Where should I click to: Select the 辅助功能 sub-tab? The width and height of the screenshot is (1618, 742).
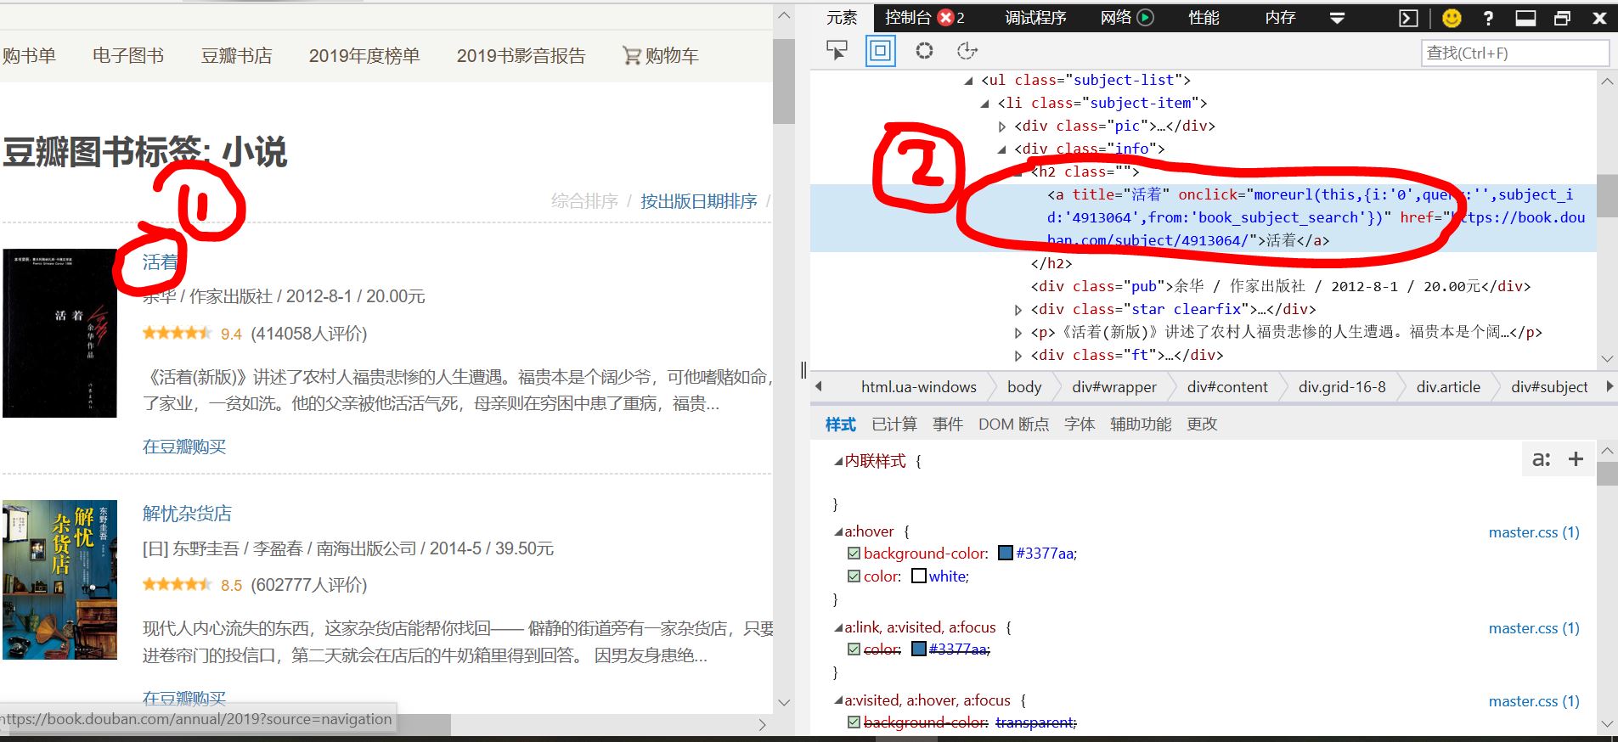(1141, 424)
